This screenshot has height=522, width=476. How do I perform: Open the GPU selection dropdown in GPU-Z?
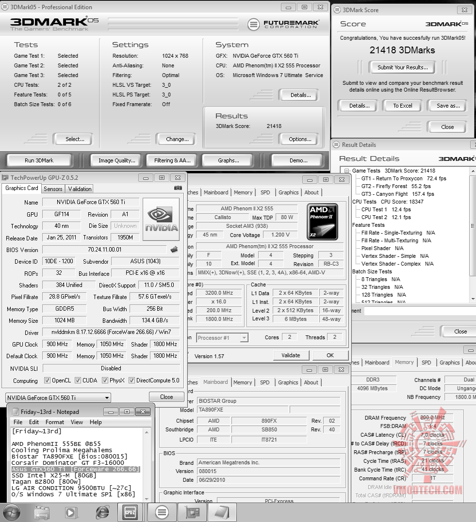pos(58,397)
